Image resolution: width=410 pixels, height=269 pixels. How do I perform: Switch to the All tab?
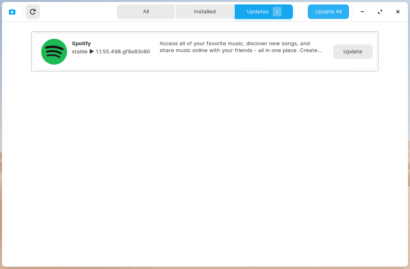(146, 12)
